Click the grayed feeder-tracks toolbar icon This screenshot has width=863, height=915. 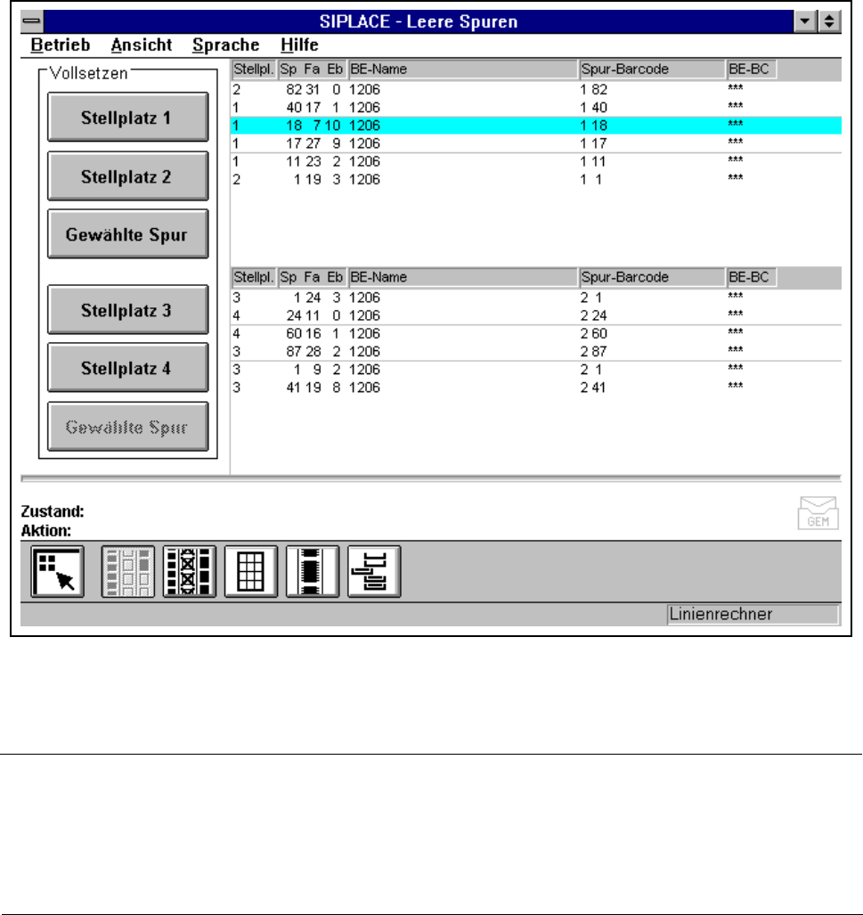click(x=127, y=571)
